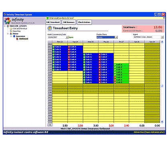Toggle red status on Tuesday 09:15 entry
Image resolution: width=168 pixels, height=147 pixels.
tap(69, 47)
